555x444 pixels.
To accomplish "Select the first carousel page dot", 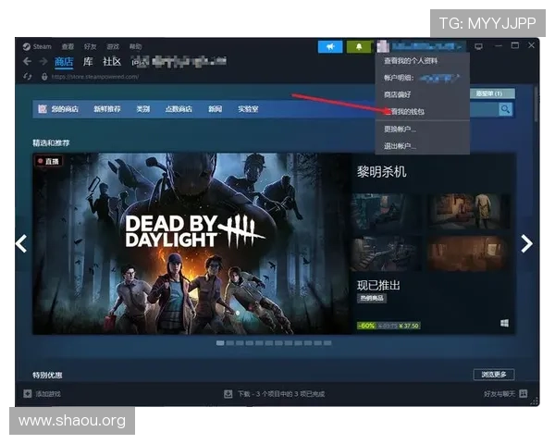I will [220, 343].
